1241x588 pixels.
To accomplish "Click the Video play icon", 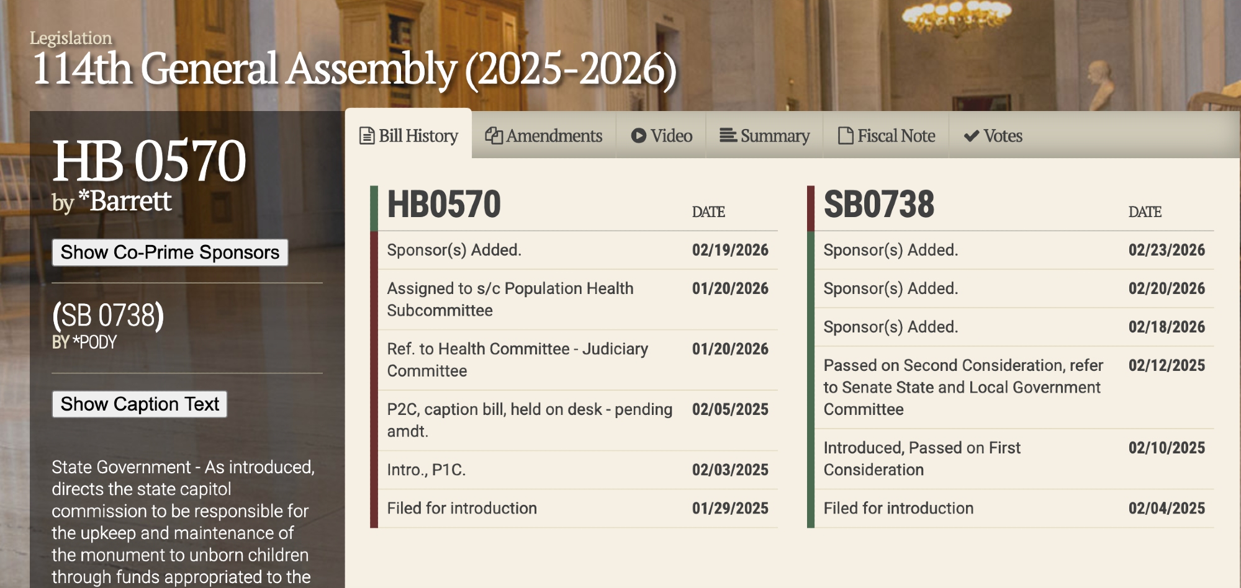I will coord(638,136).
